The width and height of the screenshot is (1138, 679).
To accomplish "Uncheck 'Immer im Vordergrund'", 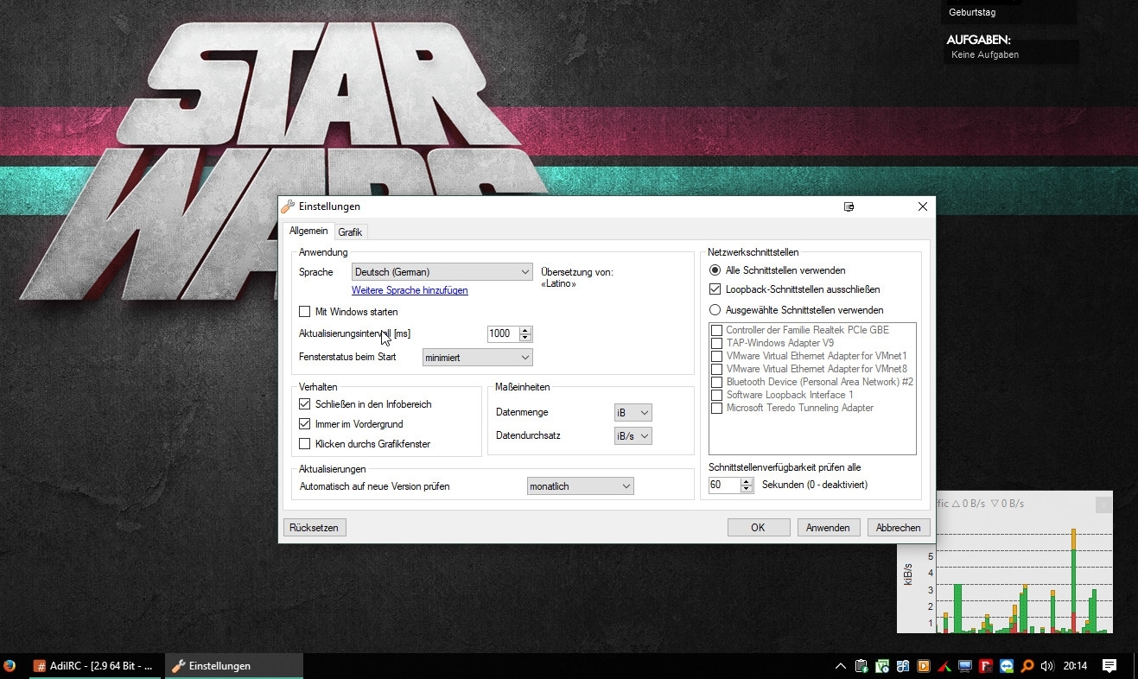I will point(304,424).
